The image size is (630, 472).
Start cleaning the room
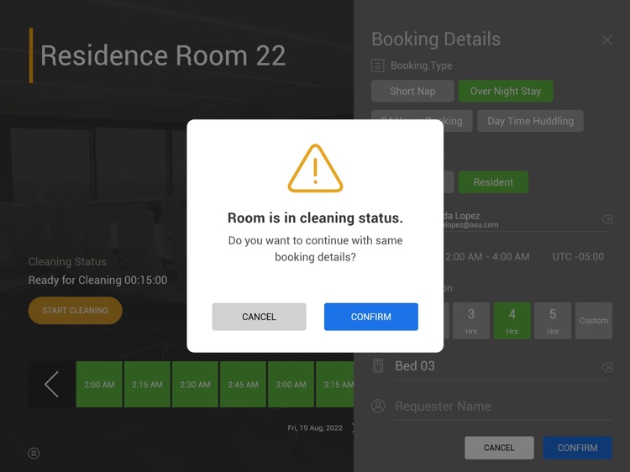click(x=75, y=311)
